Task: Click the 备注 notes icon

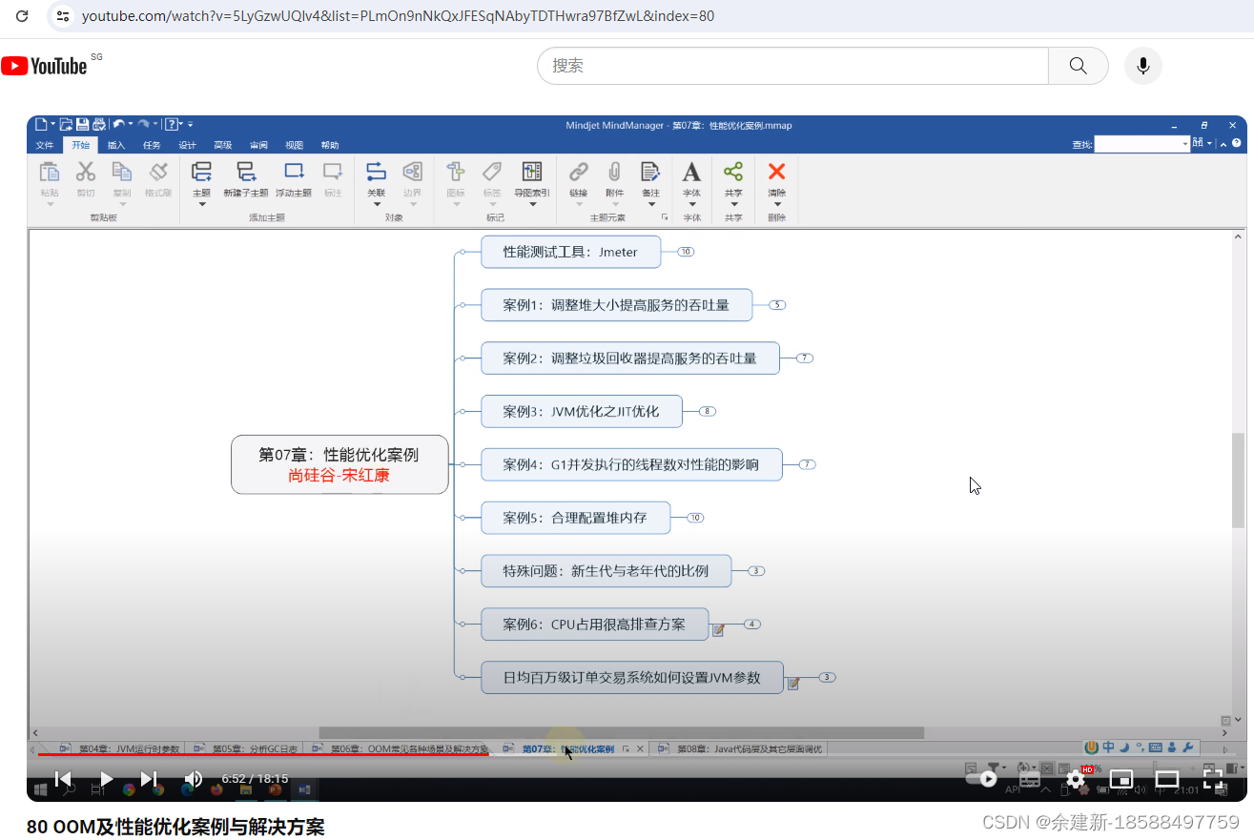Action: click(650, 172)
